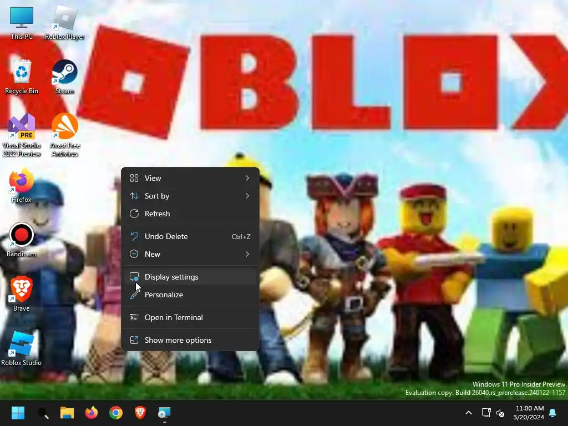This screenshot has height=426, width=568.
Task: Select the Bandicam desktop shortcut
Action: pyautogui.click(x=22, y=240)
